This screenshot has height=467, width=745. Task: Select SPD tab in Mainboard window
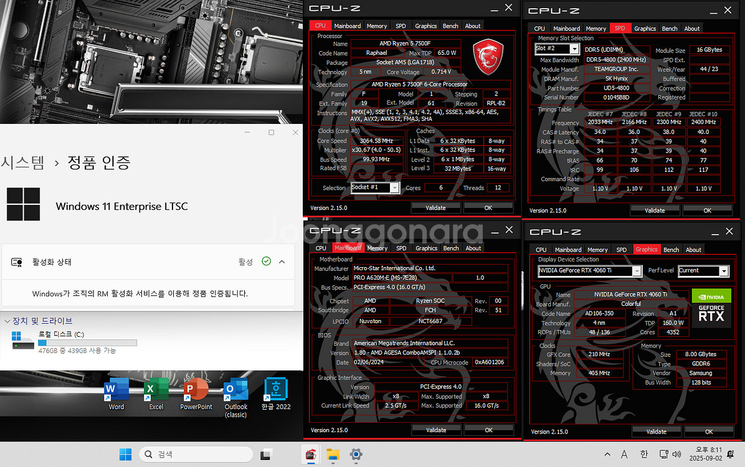pos(402,248)
